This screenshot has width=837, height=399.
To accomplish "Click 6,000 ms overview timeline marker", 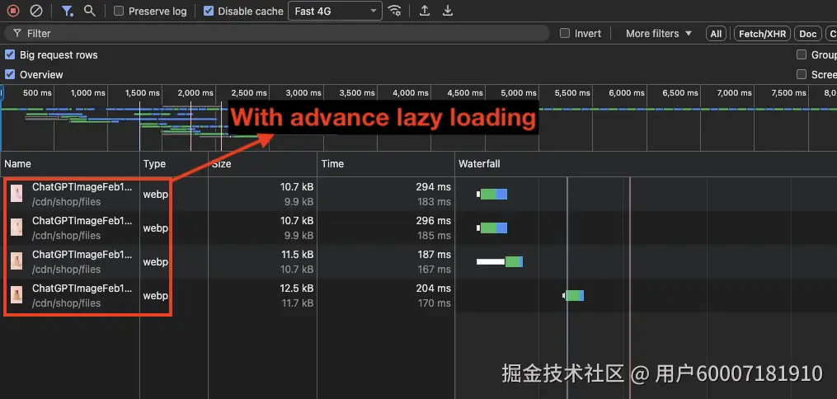I will click(x=627, y=93).
